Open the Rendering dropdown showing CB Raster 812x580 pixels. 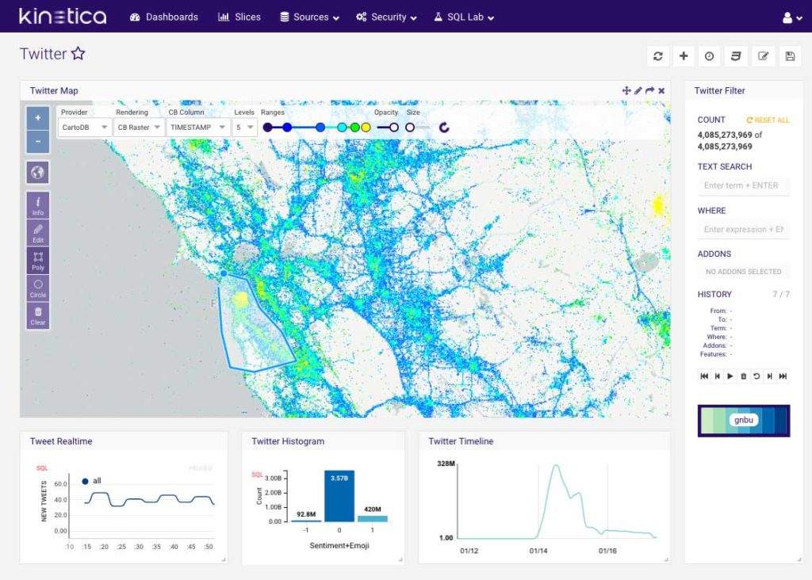pos(139,127)
